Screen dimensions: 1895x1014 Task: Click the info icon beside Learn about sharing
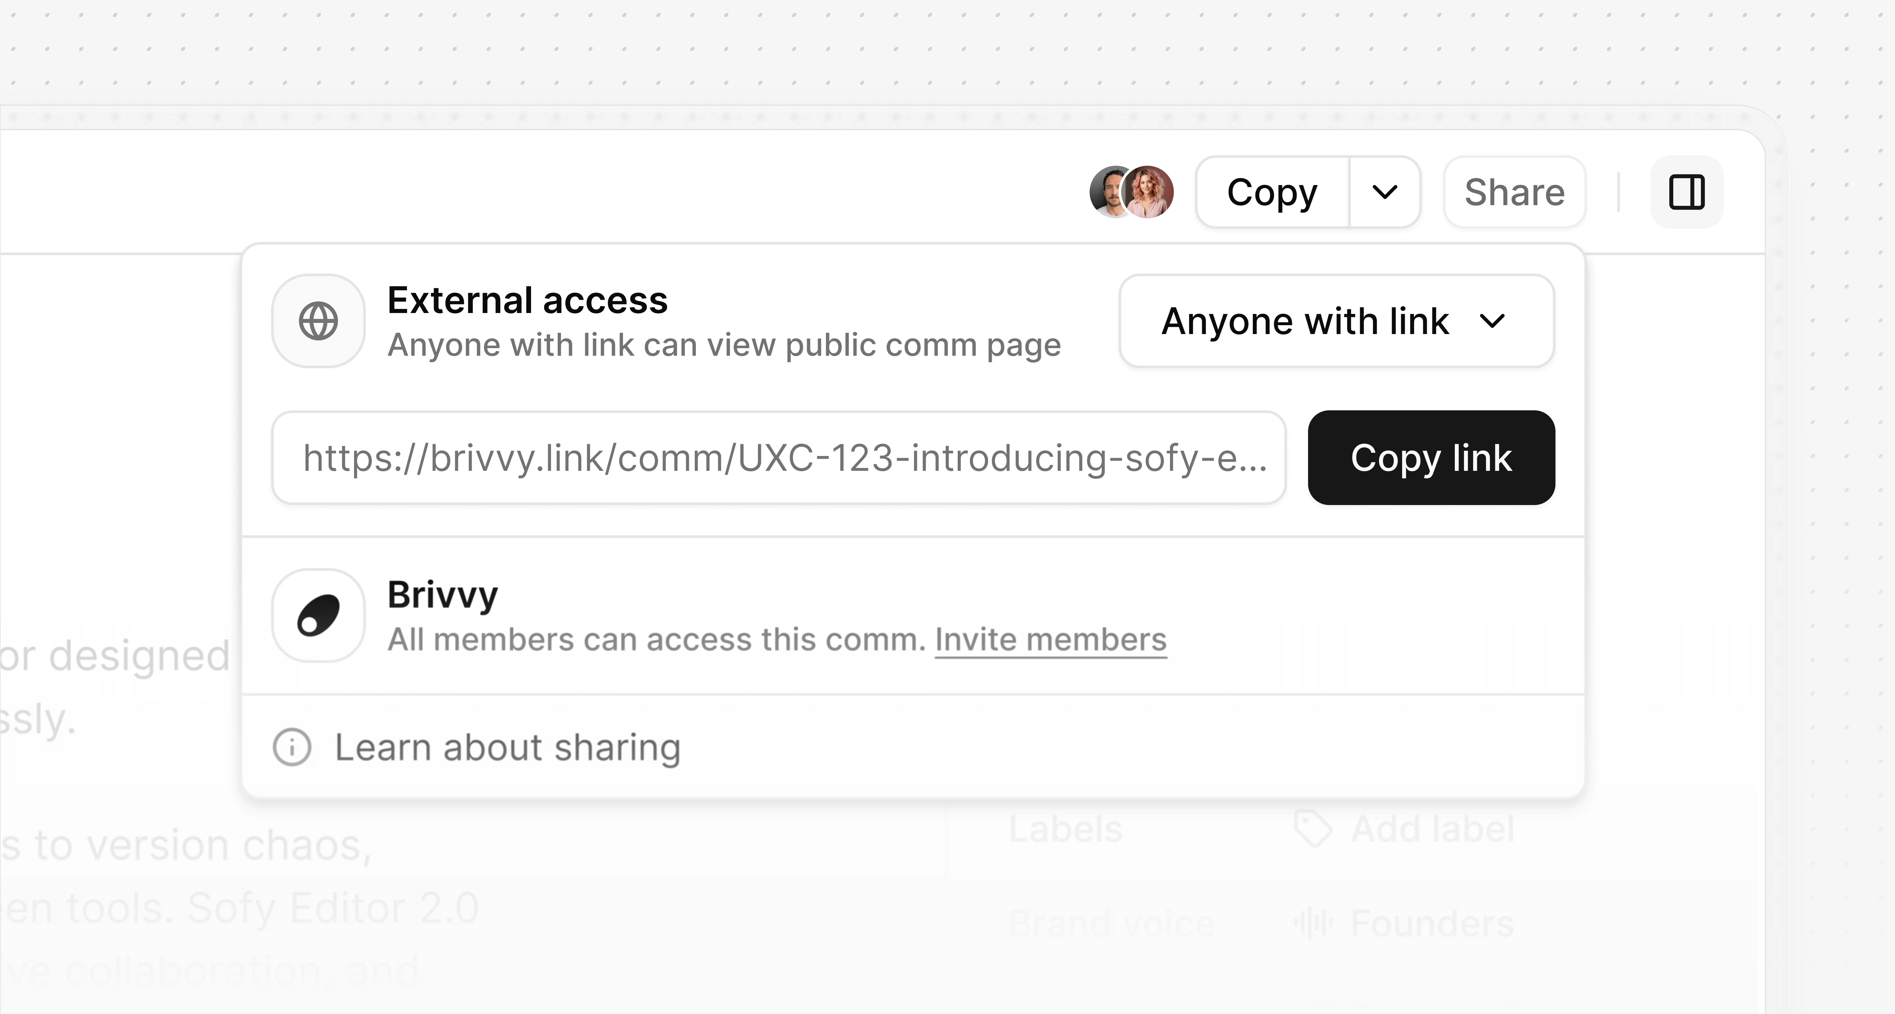[x=292, y=747]
